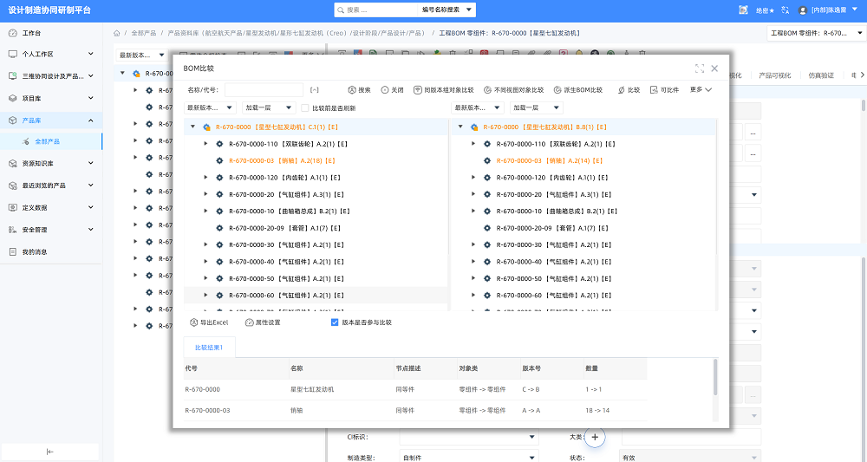This screenshot has width=867, height=462.
Task: Click 全部产品 breadcrumb link
Action: (144, 33)
